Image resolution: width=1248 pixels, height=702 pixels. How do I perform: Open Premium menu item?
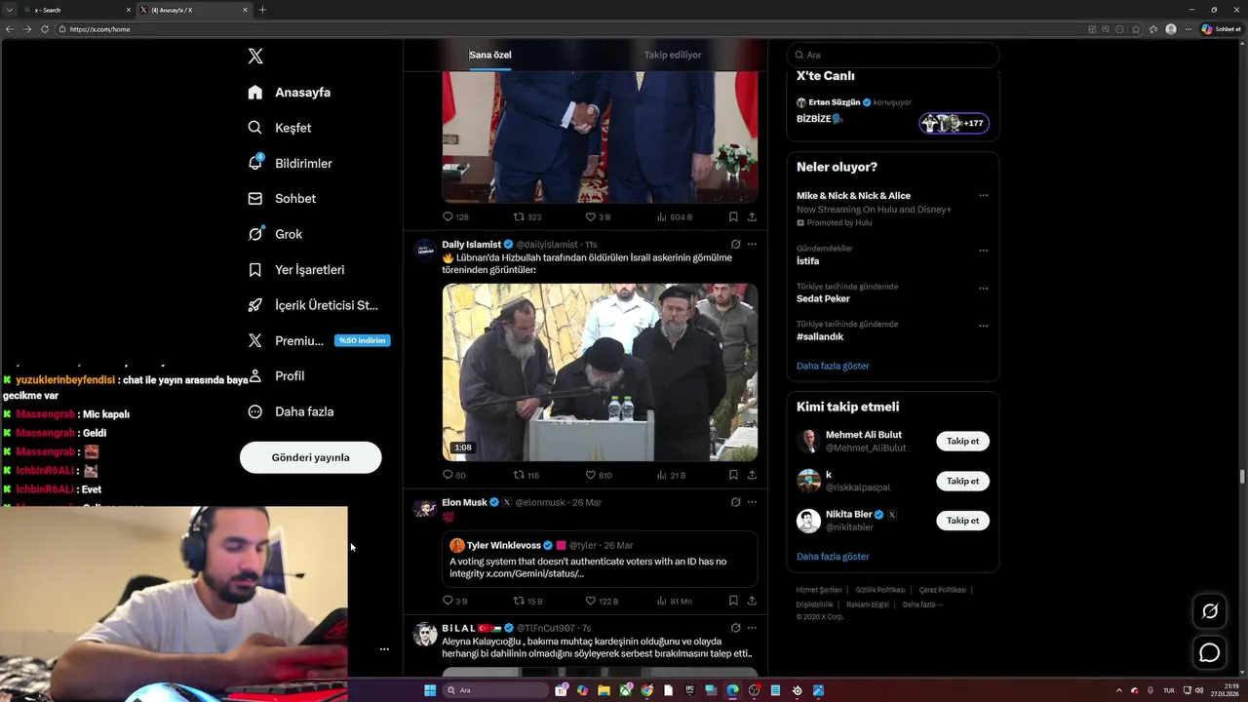click(x=318, y=340)
